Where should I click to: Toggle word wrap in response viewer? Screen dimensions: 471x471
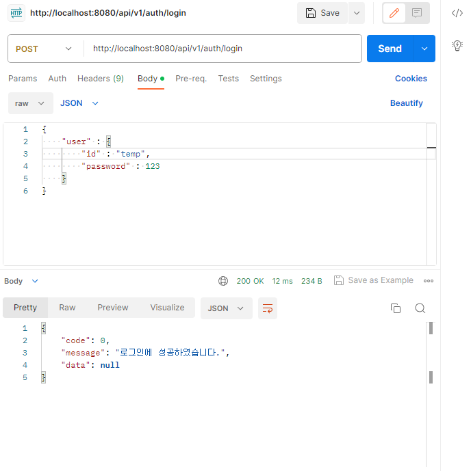click(x=268, y=308)
